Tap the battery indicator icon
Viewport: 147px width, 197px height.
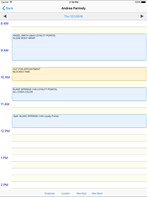coord(143,2)
